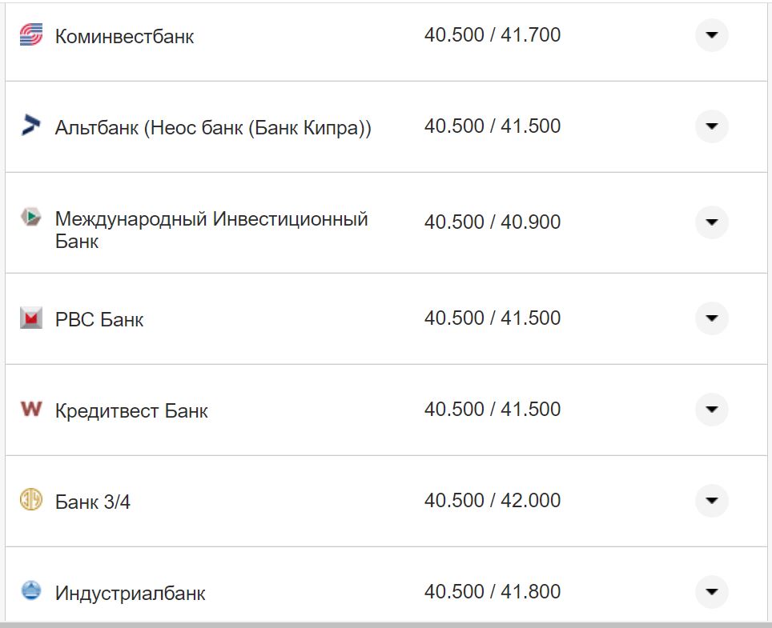
Task: Click the Кредитвест Банк name
Action: point(131,411)
